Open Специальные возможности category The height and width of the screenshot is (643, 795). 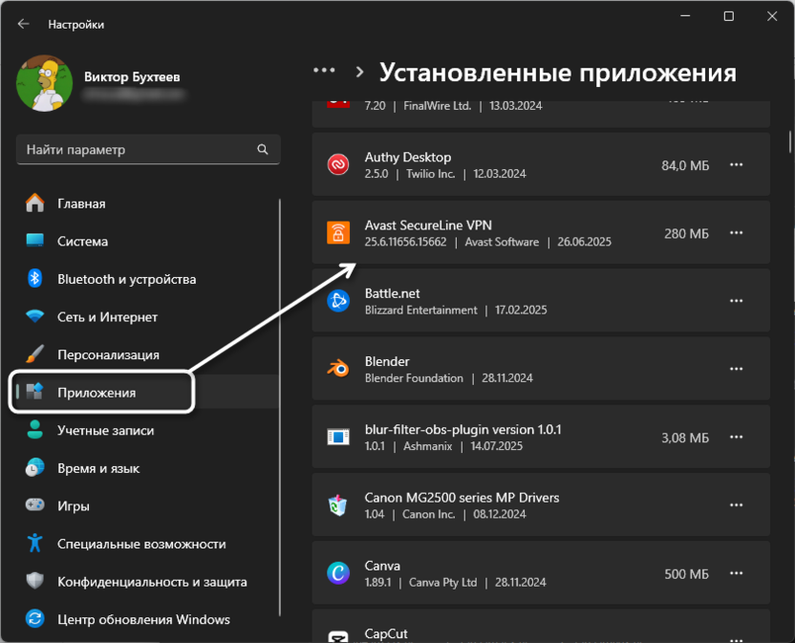click(143, 543)
